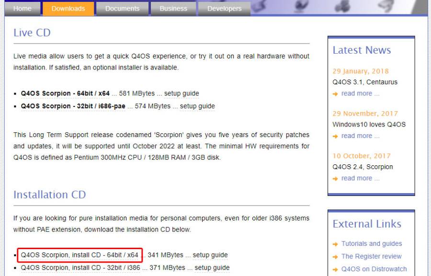Click the 581 MBytes size text

[137, 93]
